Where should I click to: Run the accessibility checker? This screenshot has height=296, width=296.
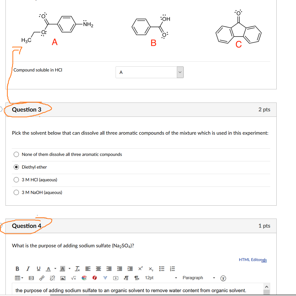coord(223,278)
